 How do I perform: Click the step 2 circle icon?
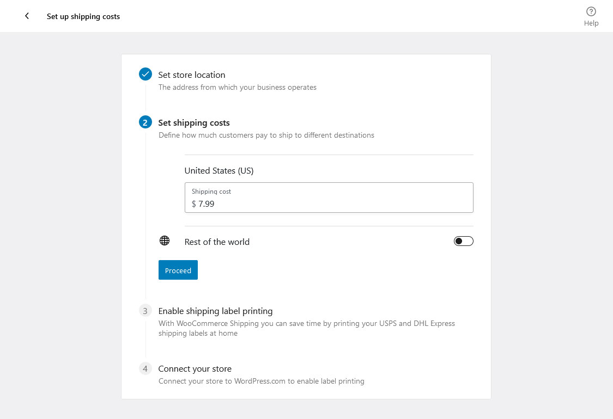(145, 122)
